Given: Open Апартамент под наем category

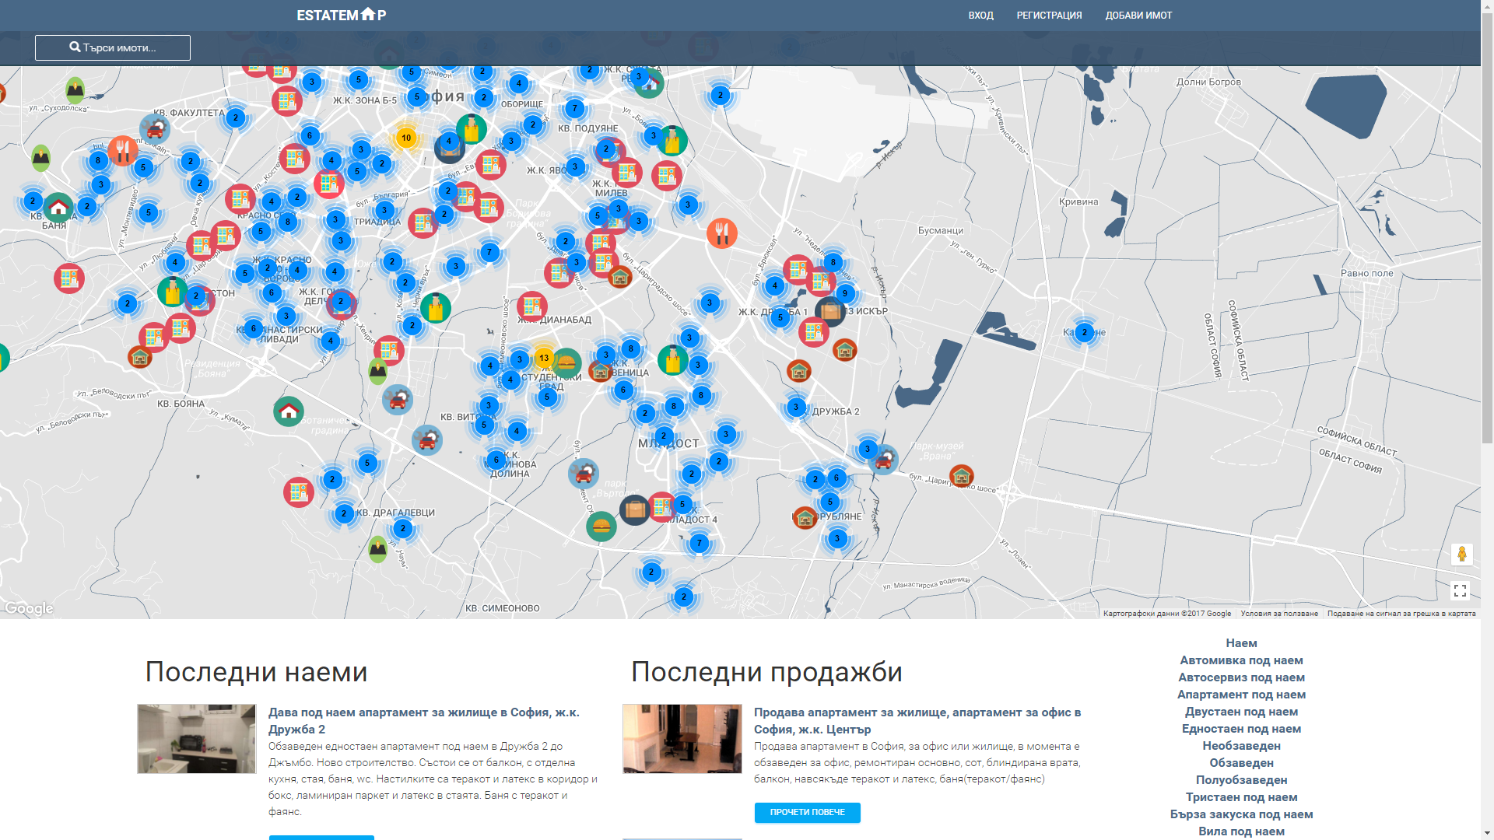Looking at the screenshot, I should (1241, 695).
